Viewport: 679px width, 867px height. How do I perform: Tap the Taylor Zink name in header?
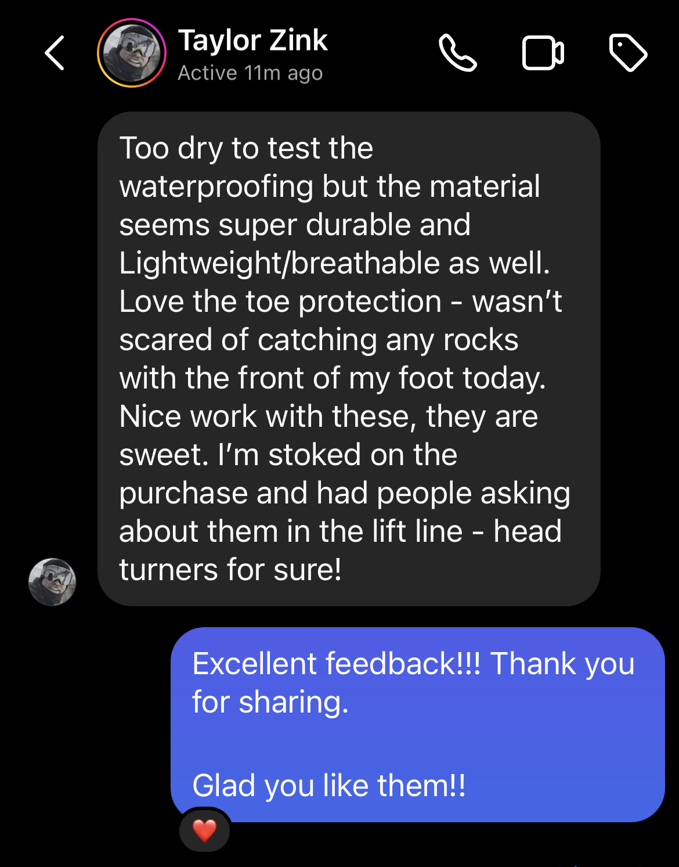pos(252,40)
